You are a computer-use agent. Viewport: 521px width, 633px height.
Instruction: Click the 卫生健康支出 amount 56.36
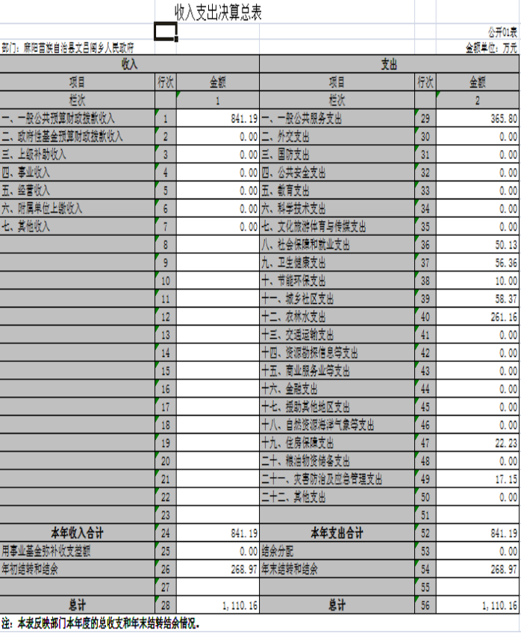[478, 263]
